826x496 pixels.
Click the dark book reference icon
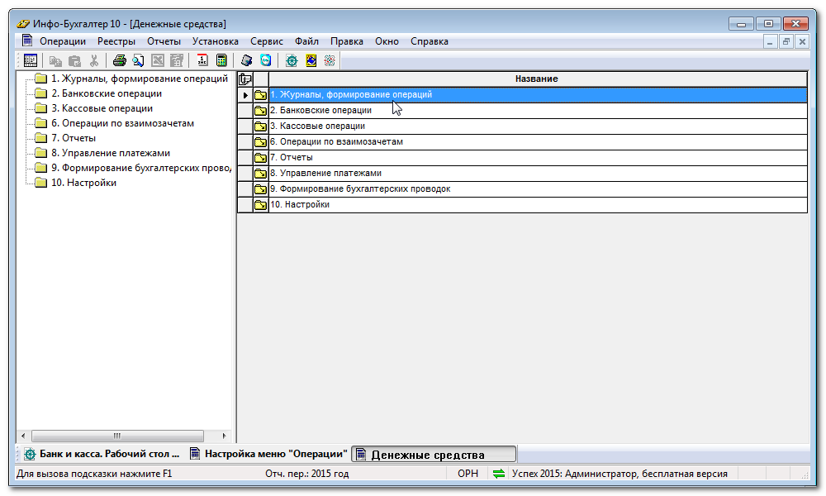point(246,60)
